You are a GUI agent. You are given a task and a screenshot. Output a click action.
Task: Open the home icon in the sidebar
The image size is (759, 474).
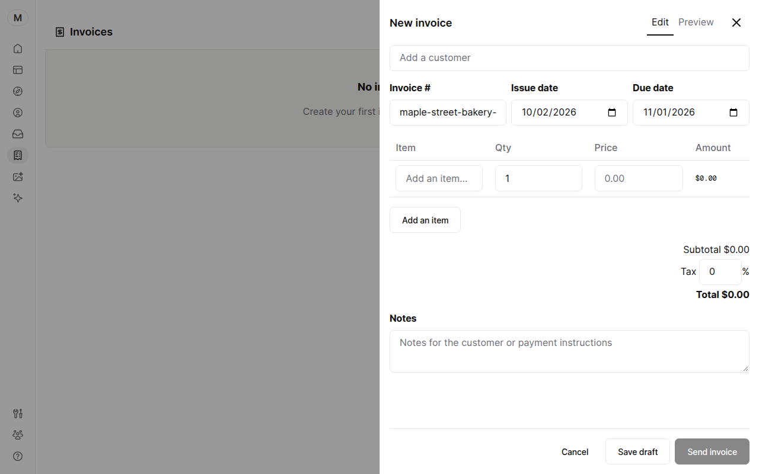coord(18,49)
